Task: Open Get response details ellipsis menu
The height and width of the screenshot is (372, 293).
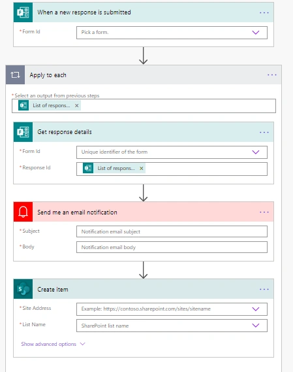Action: tap(264, 132)
